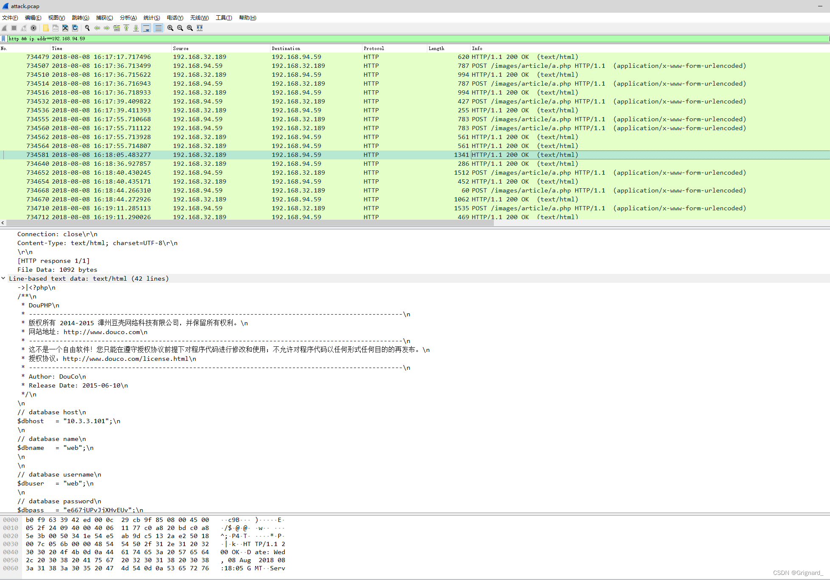Save the capture file icon
The height and width of the screenshot is (580, 830).
click(x=56, y=28)
